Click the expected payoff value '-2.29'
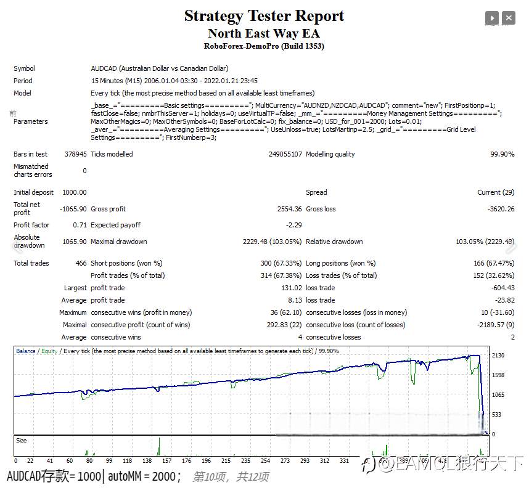 pyautogui.click(x=294, y=225)
